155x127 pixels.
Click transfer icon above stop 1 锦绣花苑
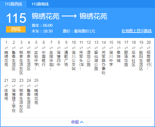click(x=6, y=48)
